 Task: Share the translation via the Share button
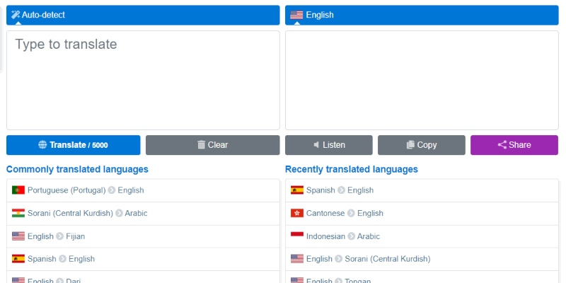(514, 145)
